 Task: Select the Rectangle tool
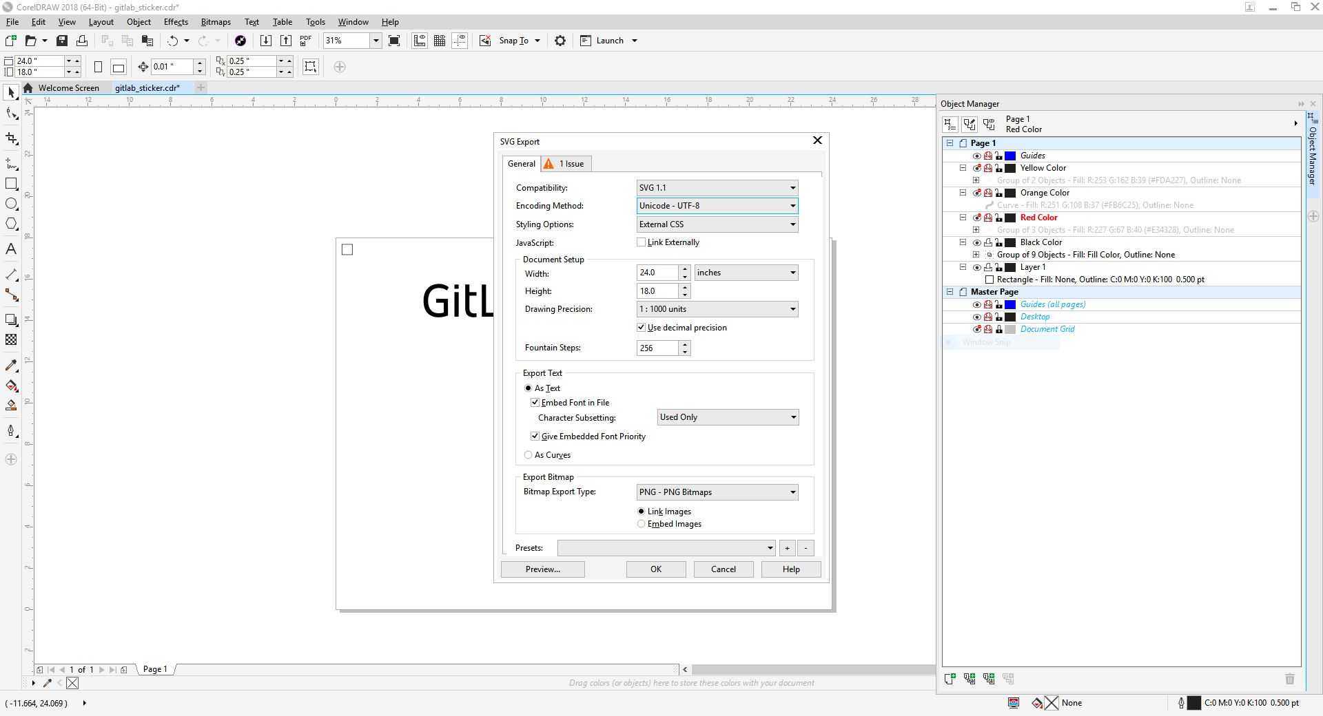click(11, 184)
